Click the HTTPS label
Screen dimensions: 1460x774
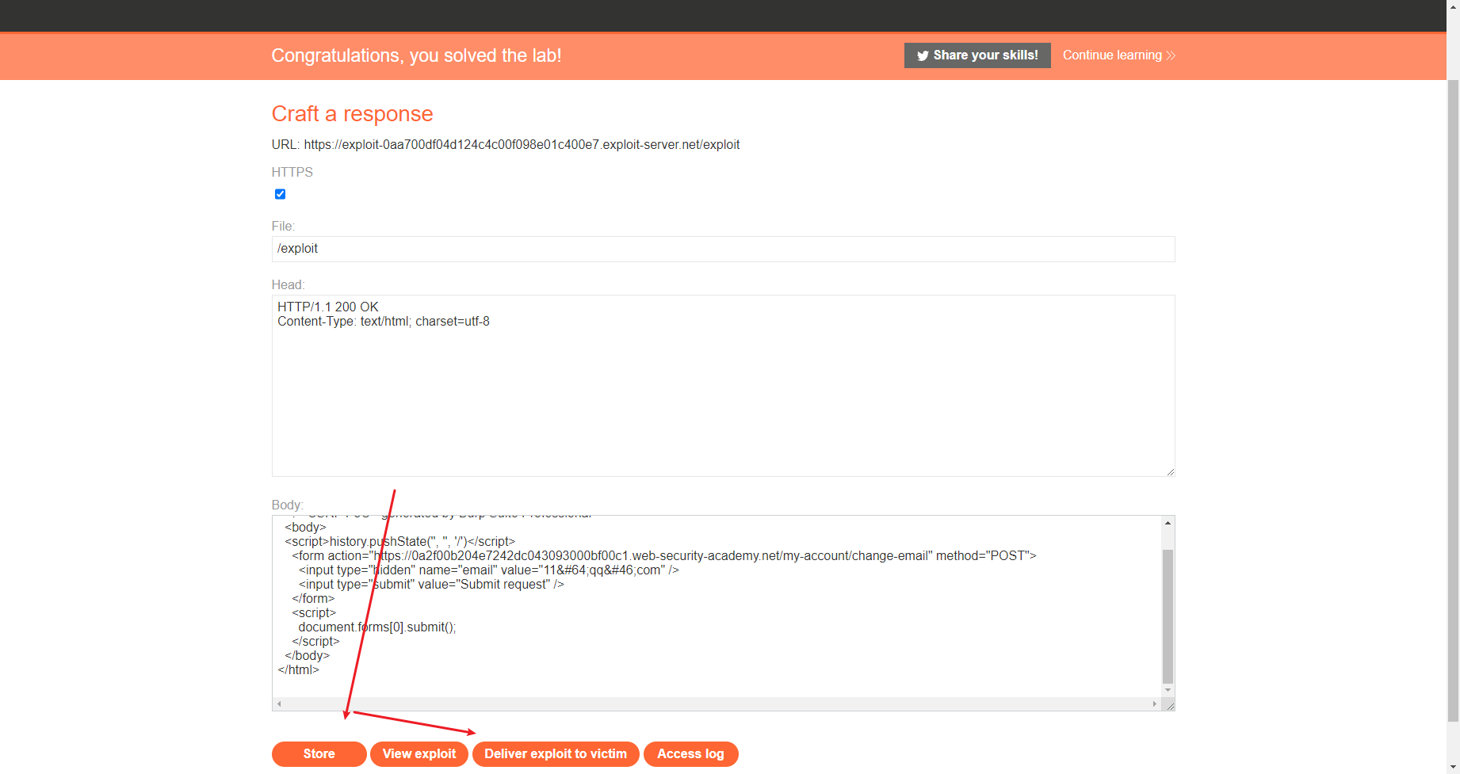pos(292,173)
